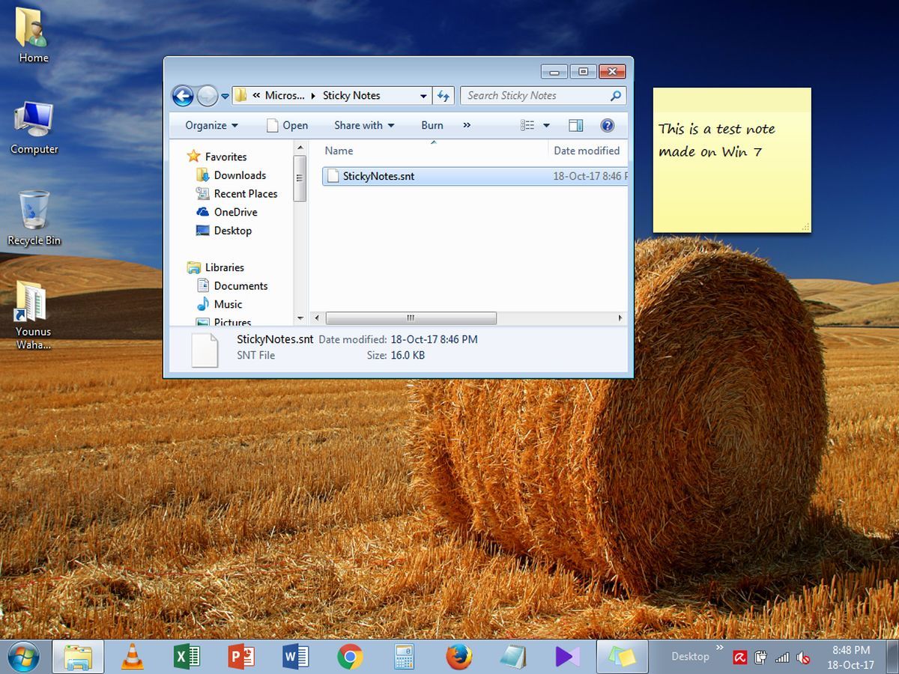Click the Back navigation arrow
This screenshot has width=899, height=674.
[182, 96]
